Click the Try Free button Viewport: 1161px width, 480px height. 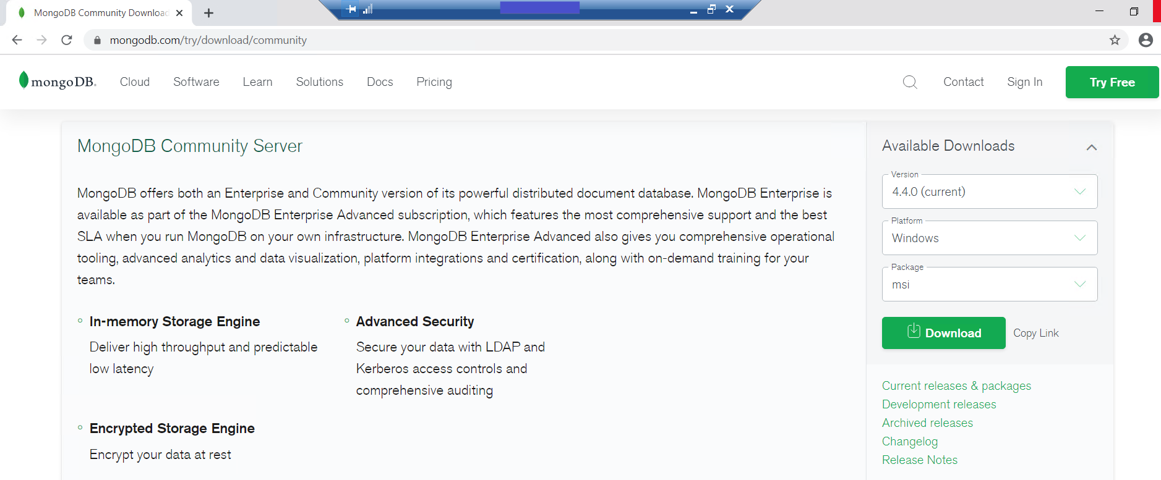point(1112,82)
